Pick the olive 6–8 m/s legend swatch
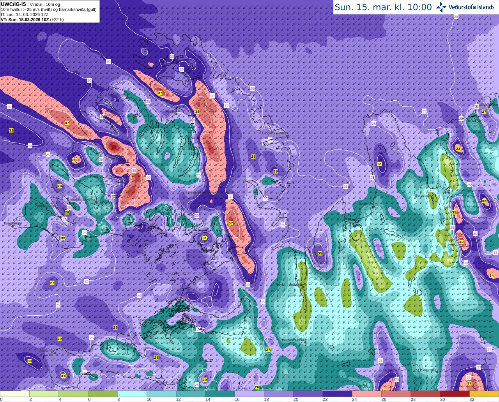The width and height of the screenshot is (499, 402). (103, 394)
